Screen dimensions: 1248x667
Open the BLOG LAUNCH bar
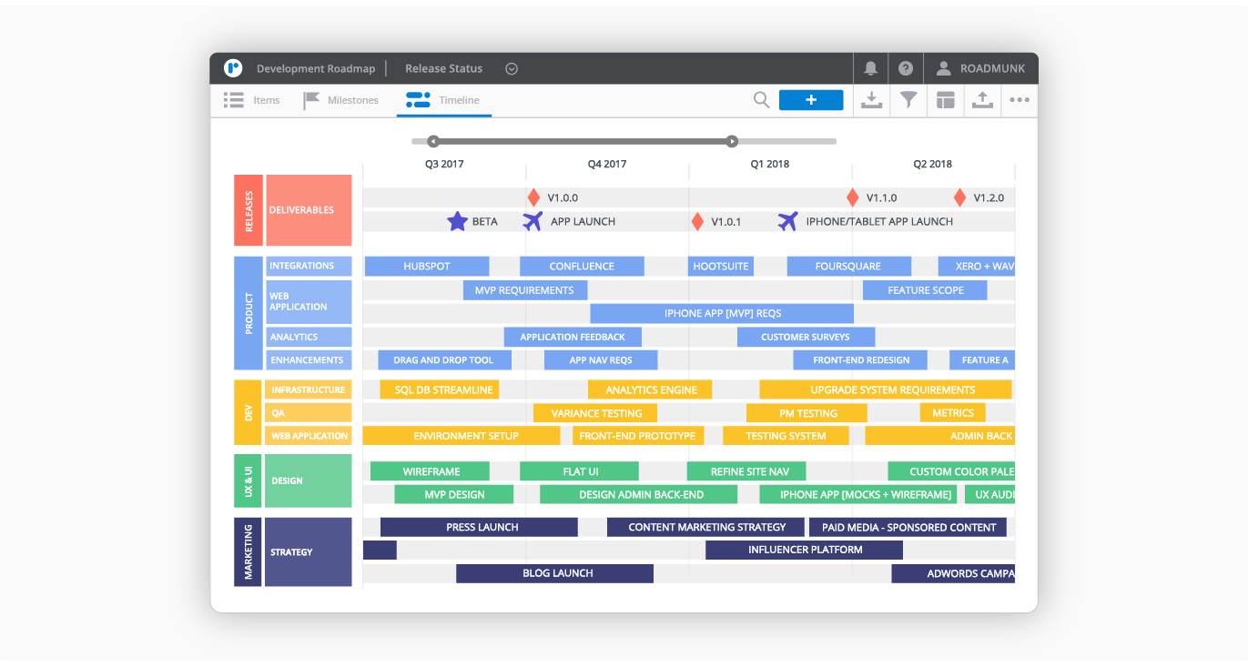tap(554, 573)
